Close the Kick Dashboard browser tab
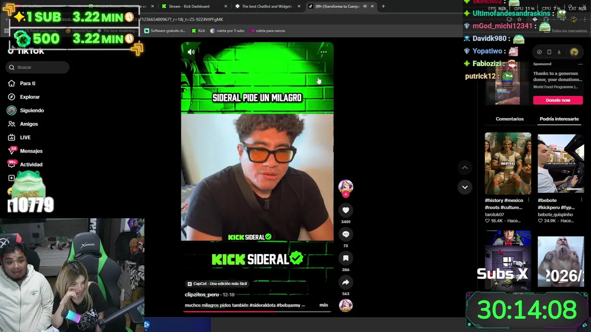The image size is (591, 332). point(226,6)
